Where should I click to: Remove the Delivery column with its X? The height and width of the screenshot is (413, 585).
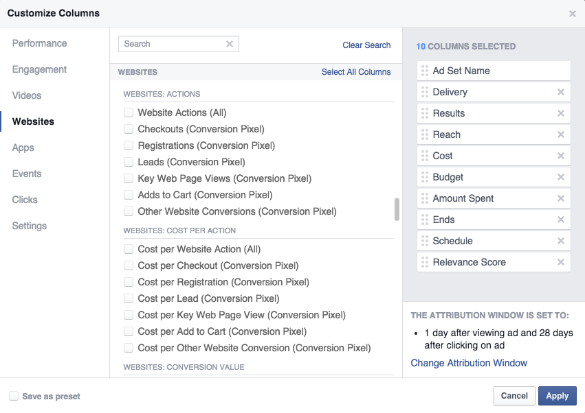(x=560, y=92)
